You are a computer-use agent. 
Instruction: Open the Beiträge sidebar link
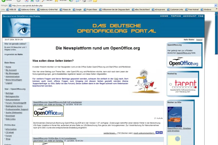pyautogui.click(x=9, y=93)
